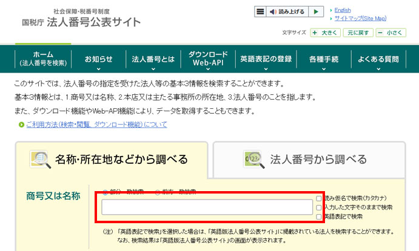Check 入力した文字そのままで検索 option
Viewport: 419px width, 251px height.
pyautogui.click(x=319, y=207)
